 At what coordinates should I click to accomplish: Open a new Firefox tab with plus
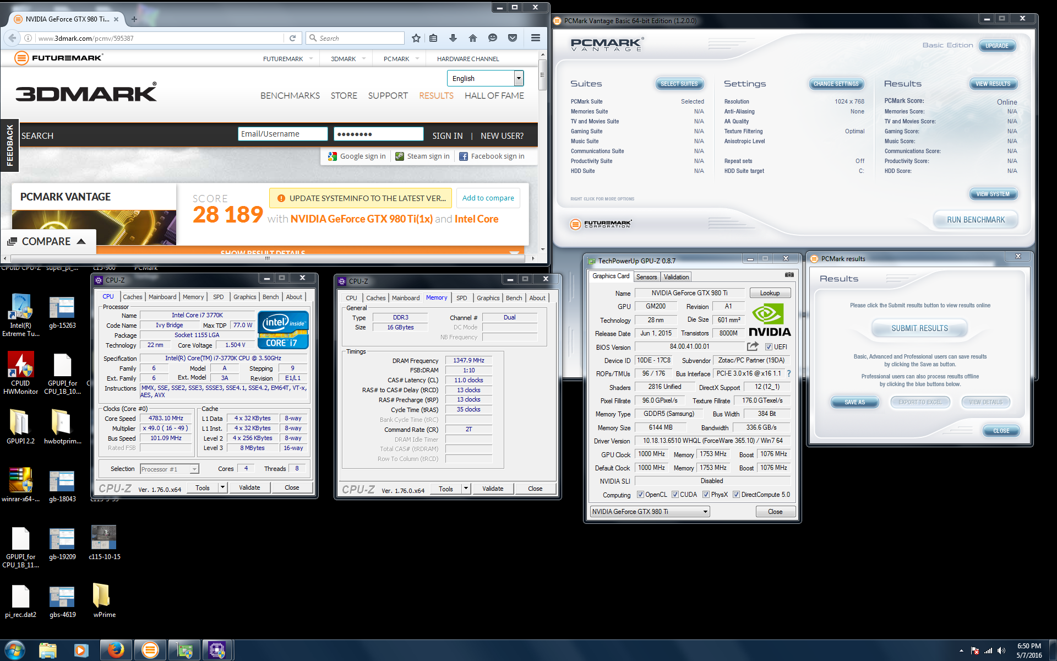coord(134,19)
